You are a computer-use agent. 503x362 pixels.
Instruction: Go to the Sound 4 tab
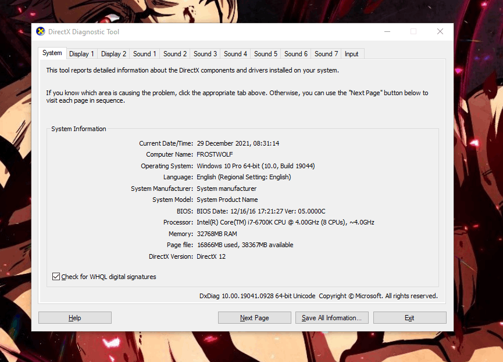click(x=235, y=54)
